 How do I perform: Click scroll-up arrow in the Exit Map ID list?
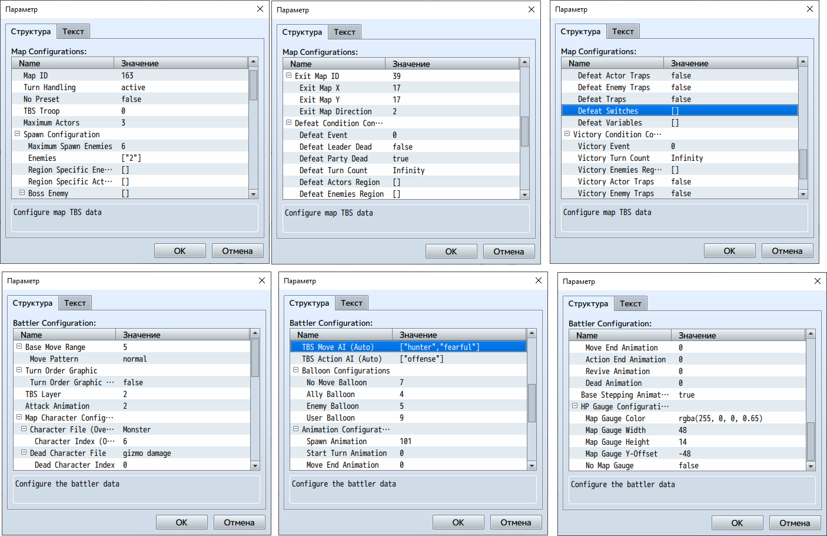tap(525, 62)
